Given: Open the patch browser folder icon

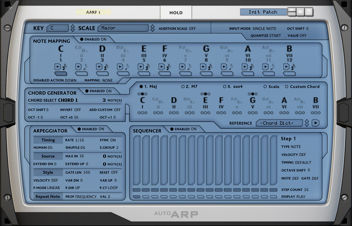Looking at the screenshot, I should pos(300,12).
